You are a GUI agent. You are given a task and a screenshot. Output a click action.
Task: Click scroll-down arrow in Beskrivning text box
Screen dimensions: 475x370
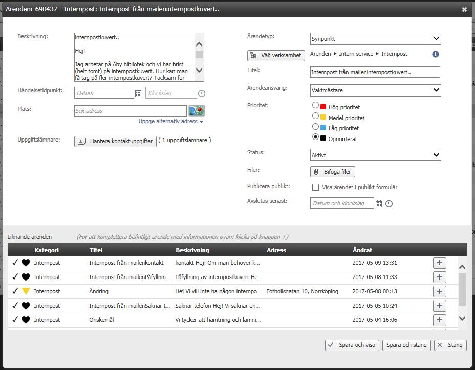(199, 70)
